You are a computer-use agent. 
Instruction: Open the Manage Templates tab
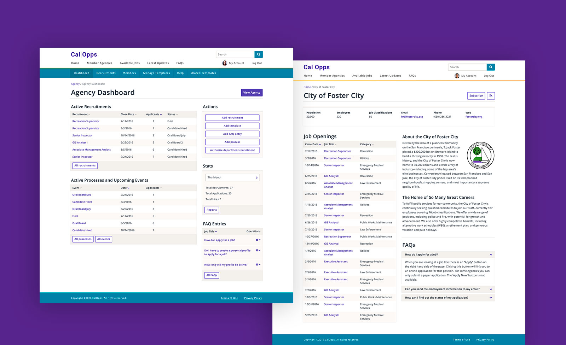(x=157, y=73)
